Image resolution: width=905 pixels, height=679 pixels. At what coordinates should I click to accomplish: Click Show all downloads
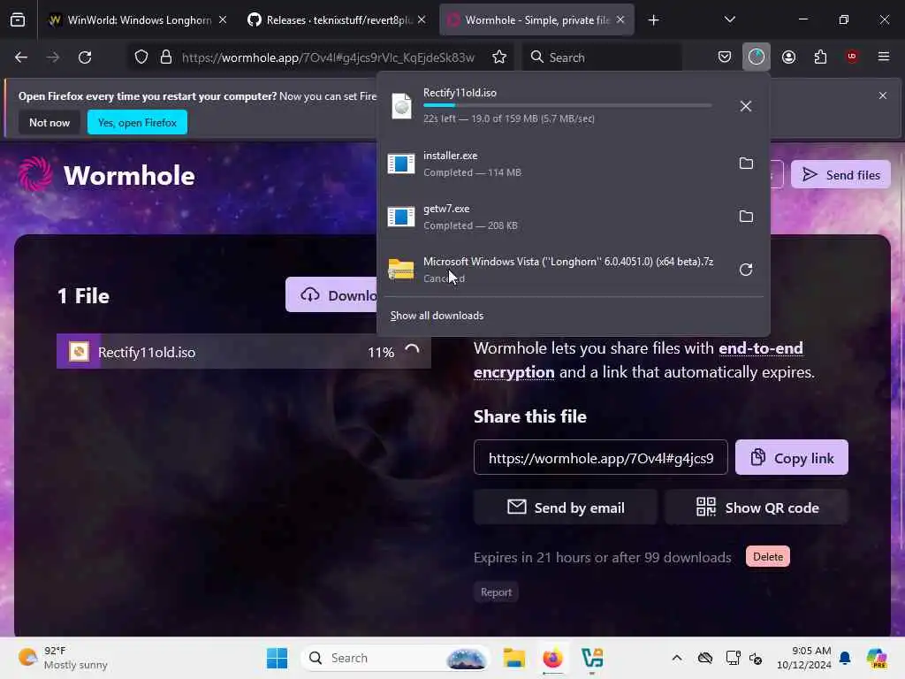[437, 316]
